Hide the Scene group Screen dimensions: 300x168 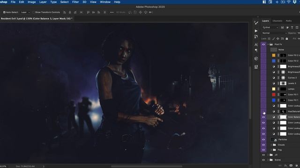pos(263,160)
